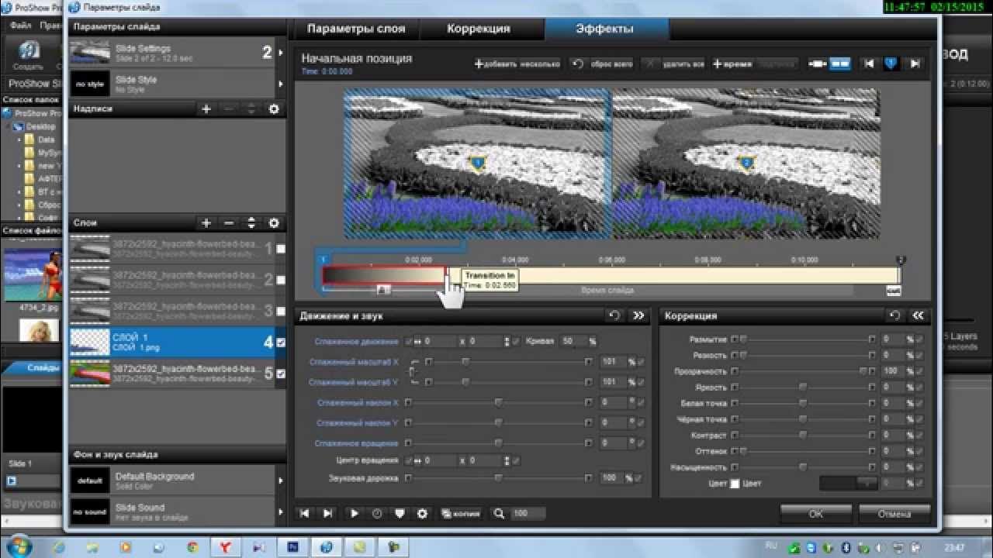993x558 pixels.
Task: Click the Цвет white color swatch
Action: (x=735, y=484)
